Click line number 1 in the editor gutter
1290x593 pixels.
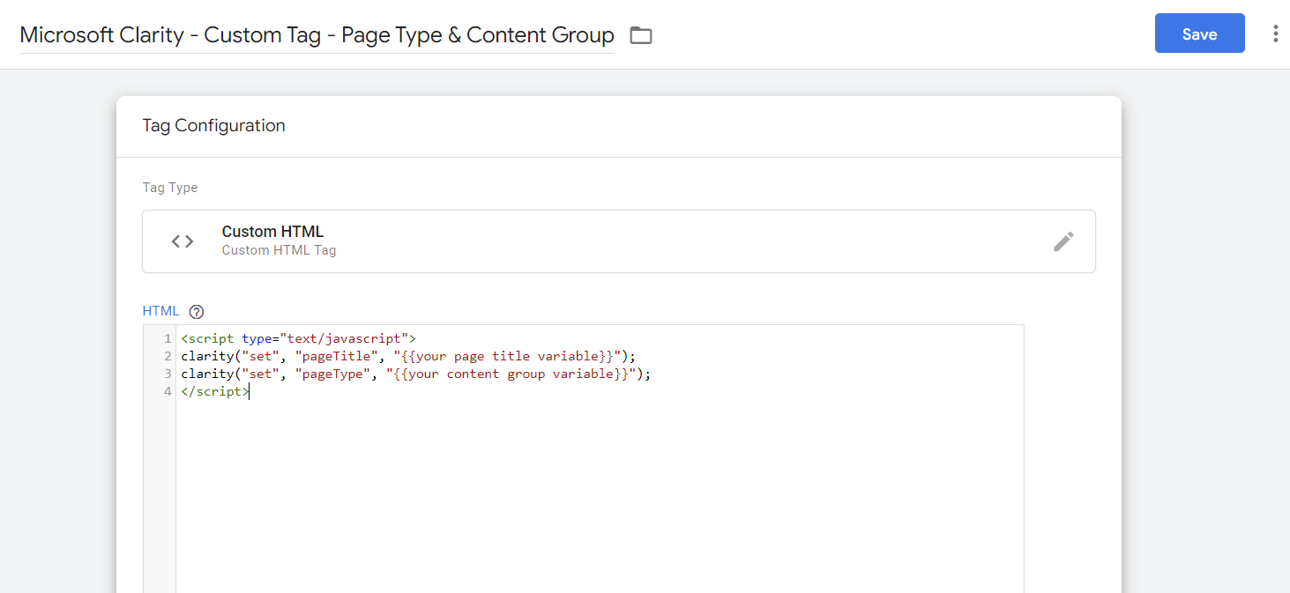(167, 338)
